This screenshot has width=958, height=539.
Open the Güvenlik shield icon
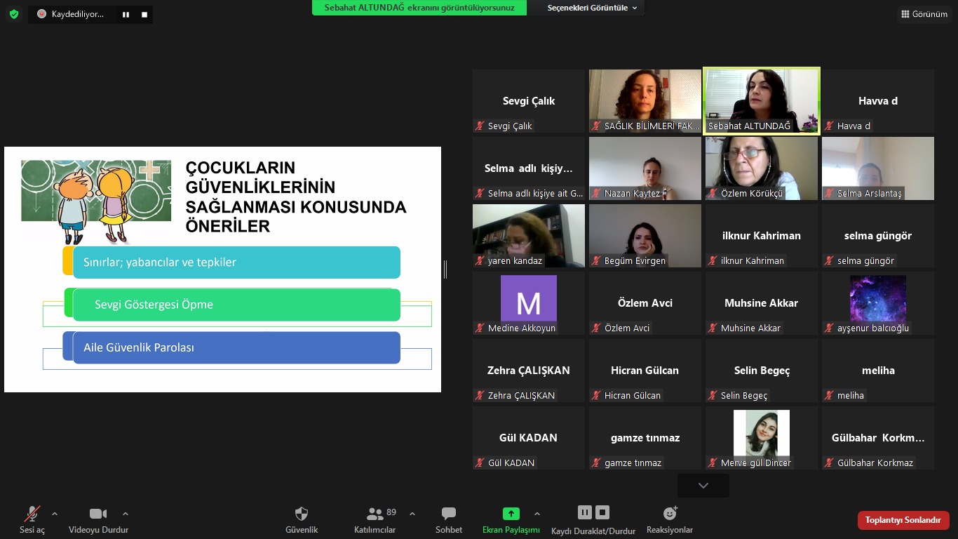point(302,514)
